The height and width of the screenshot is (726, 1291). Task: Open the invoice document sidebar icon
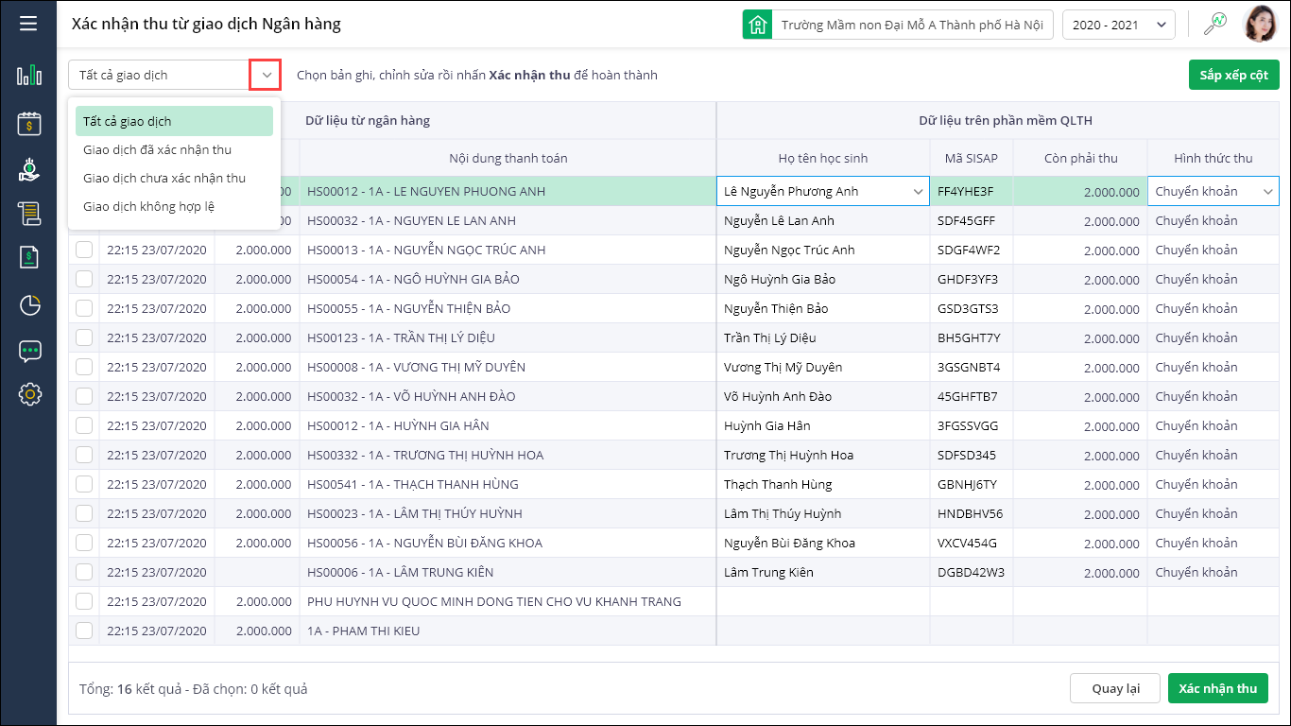tap(29, 257)
